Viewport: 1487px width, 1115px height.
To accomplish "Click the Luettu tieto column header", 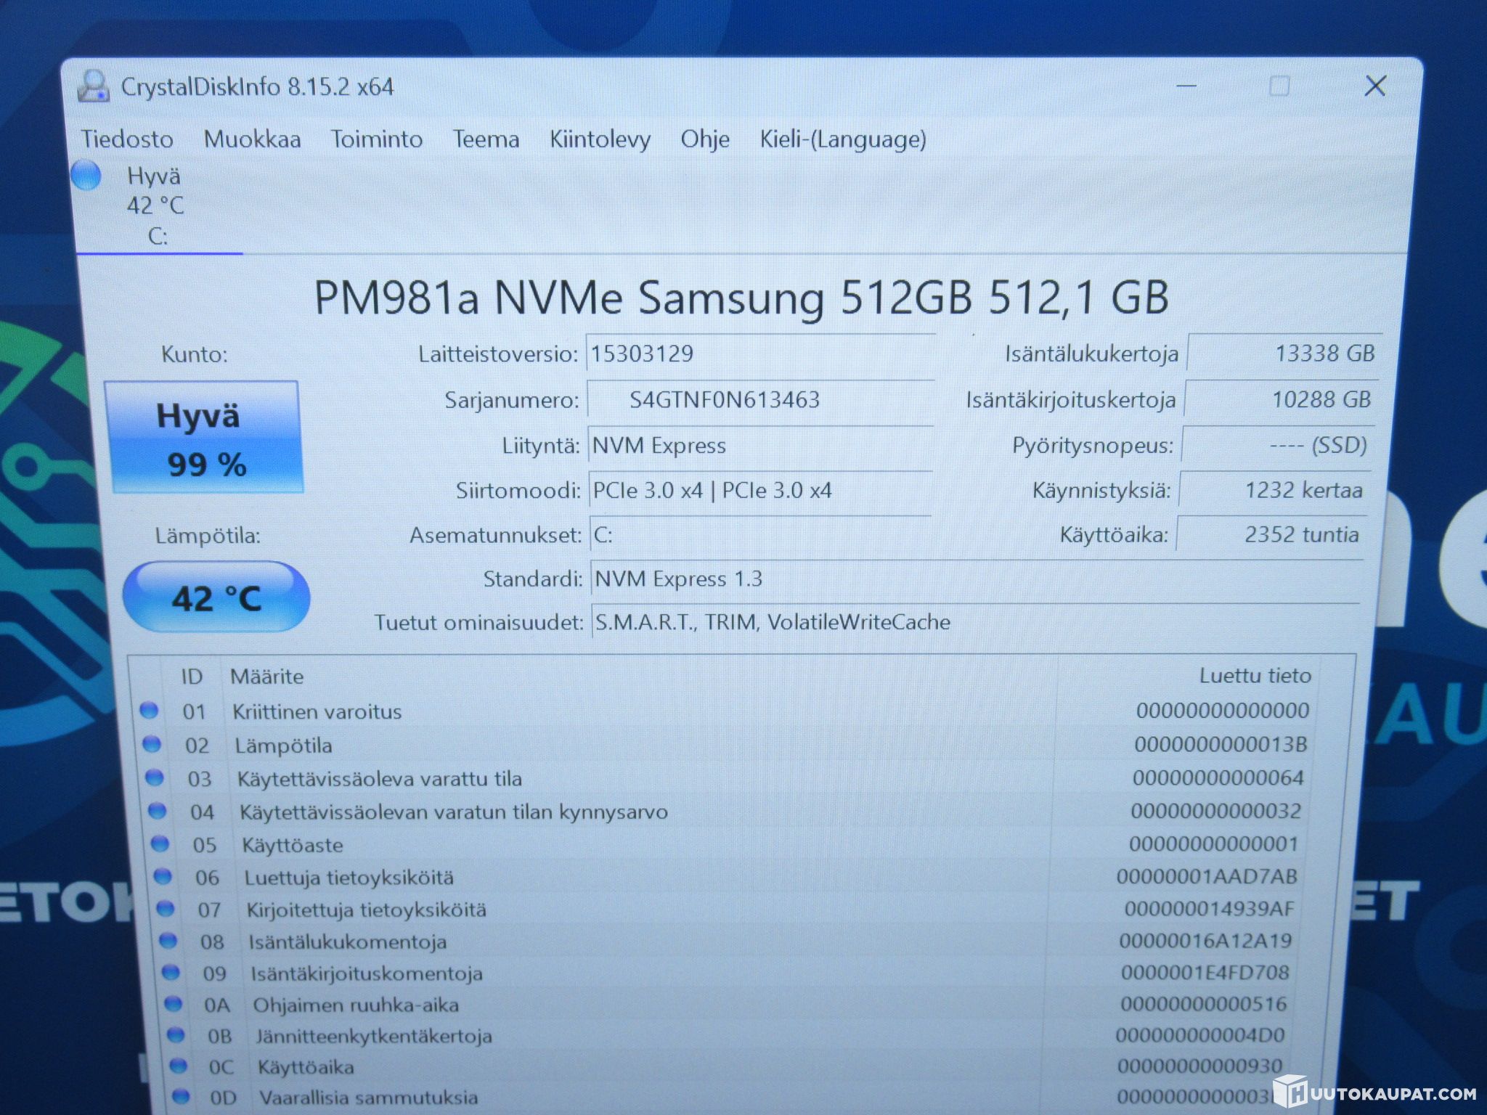I will tap(1255, 676).
